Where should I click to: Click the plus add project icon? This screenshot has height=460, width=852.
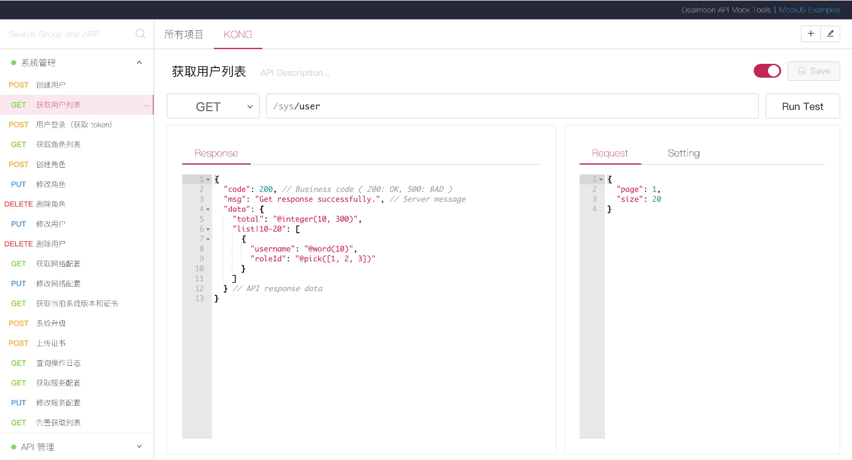click(811, 34)
